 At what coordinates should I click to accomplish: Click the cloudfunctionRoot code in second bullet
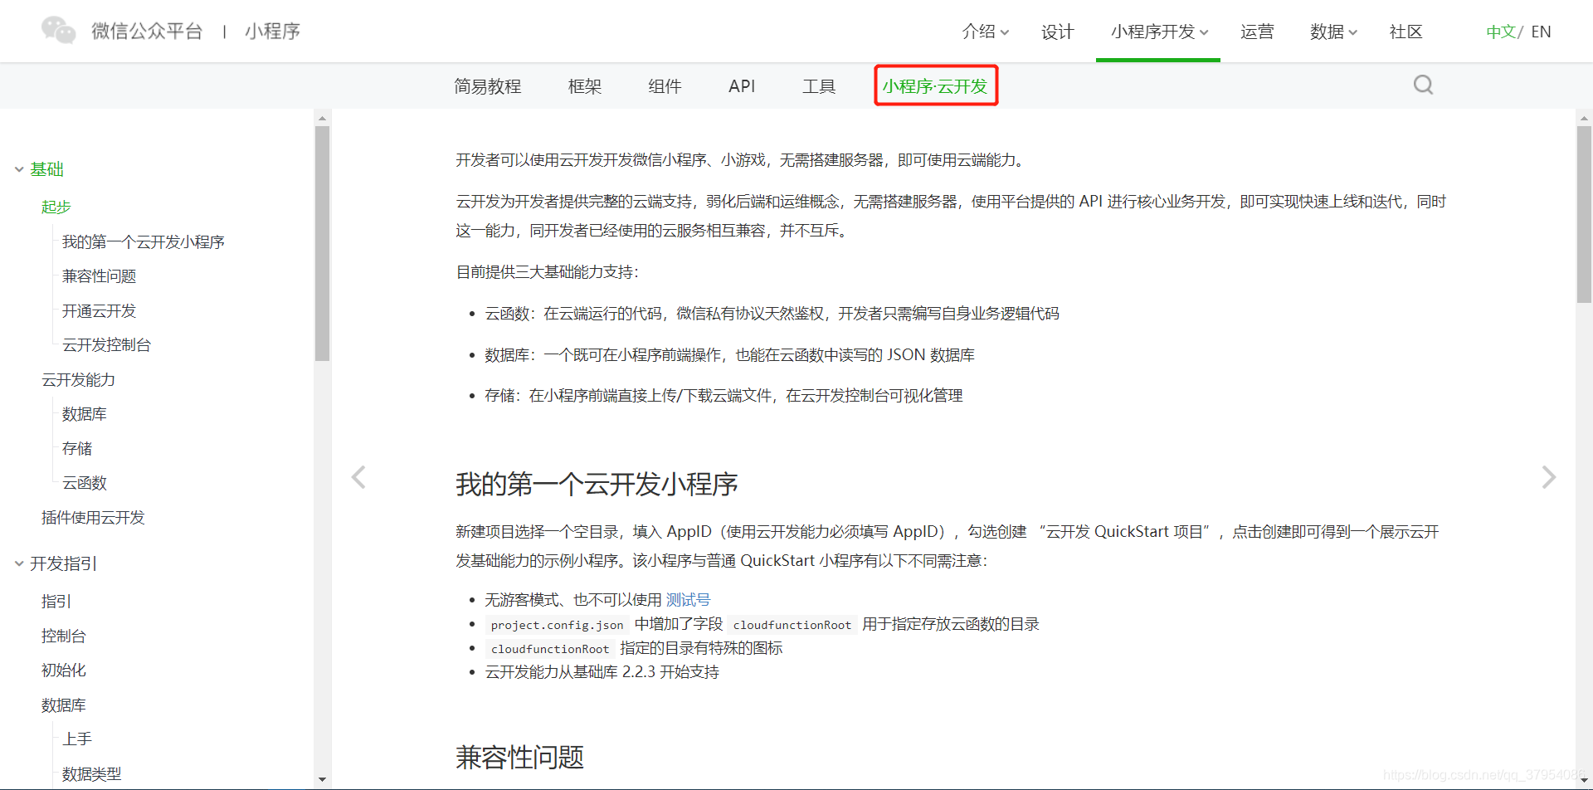click(x=792, y=625)
